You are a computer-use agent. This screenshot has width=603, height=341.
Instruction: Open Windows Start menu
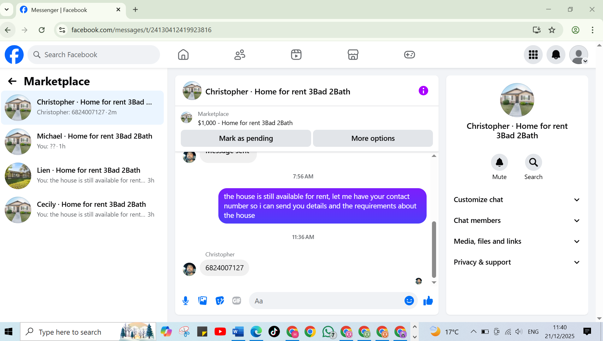coord(9,332)
